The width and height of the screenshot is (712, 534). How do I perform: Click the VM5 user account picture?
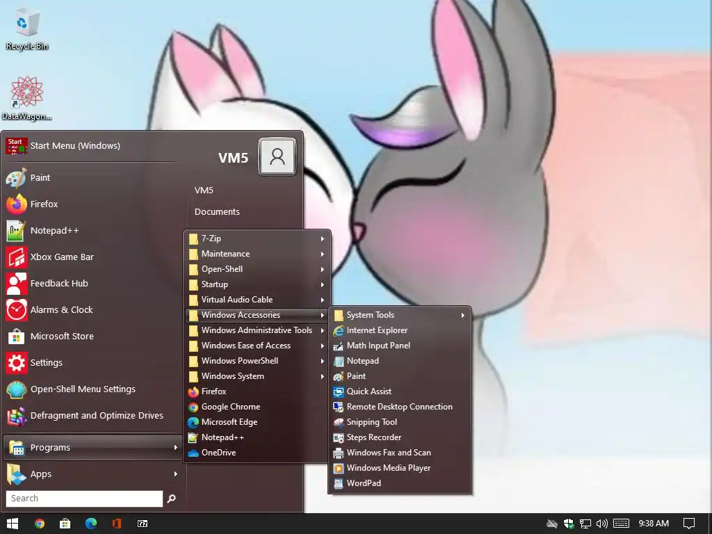point(277,156)
